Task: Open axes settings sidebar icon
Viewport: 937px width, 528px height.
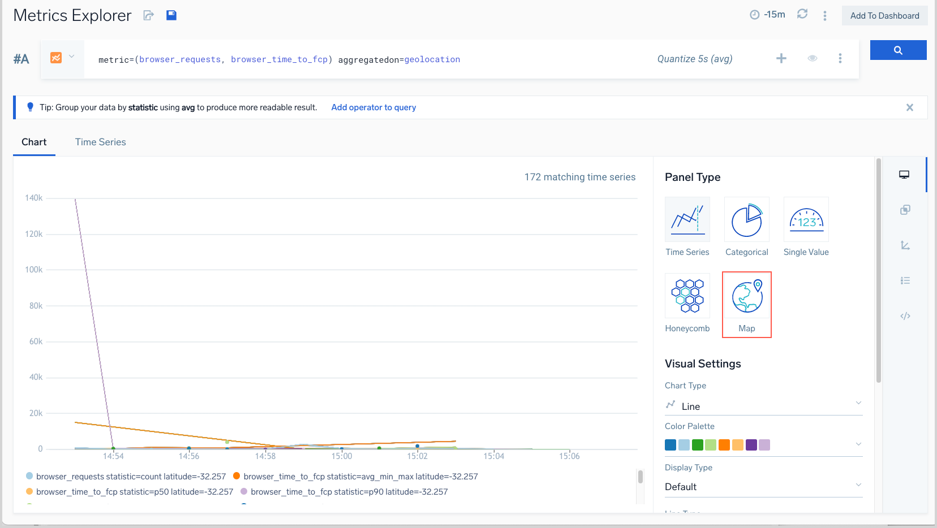Action: click(905, 245)
